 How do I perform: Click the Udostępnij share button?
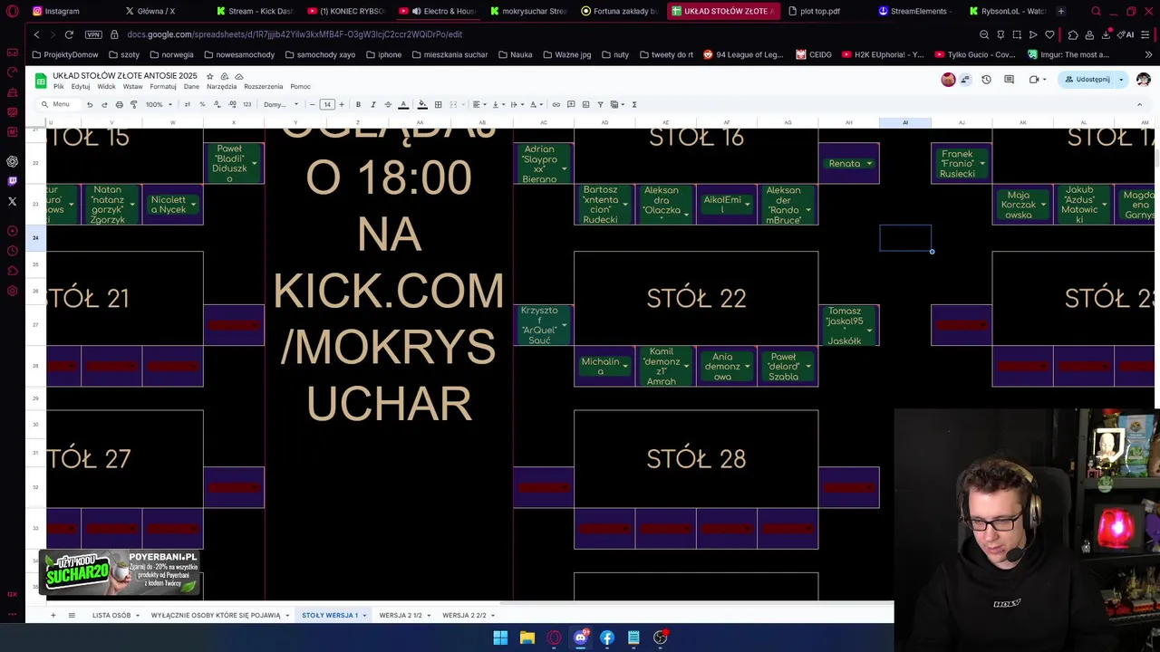(1087, 80)
